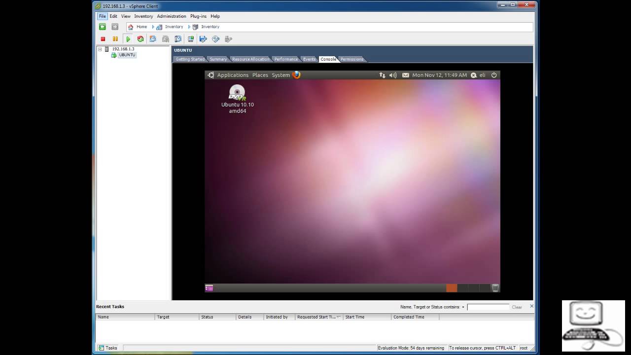Click the red Power Off toolbar button
The image size is (631, 355).
pos(103,39)
